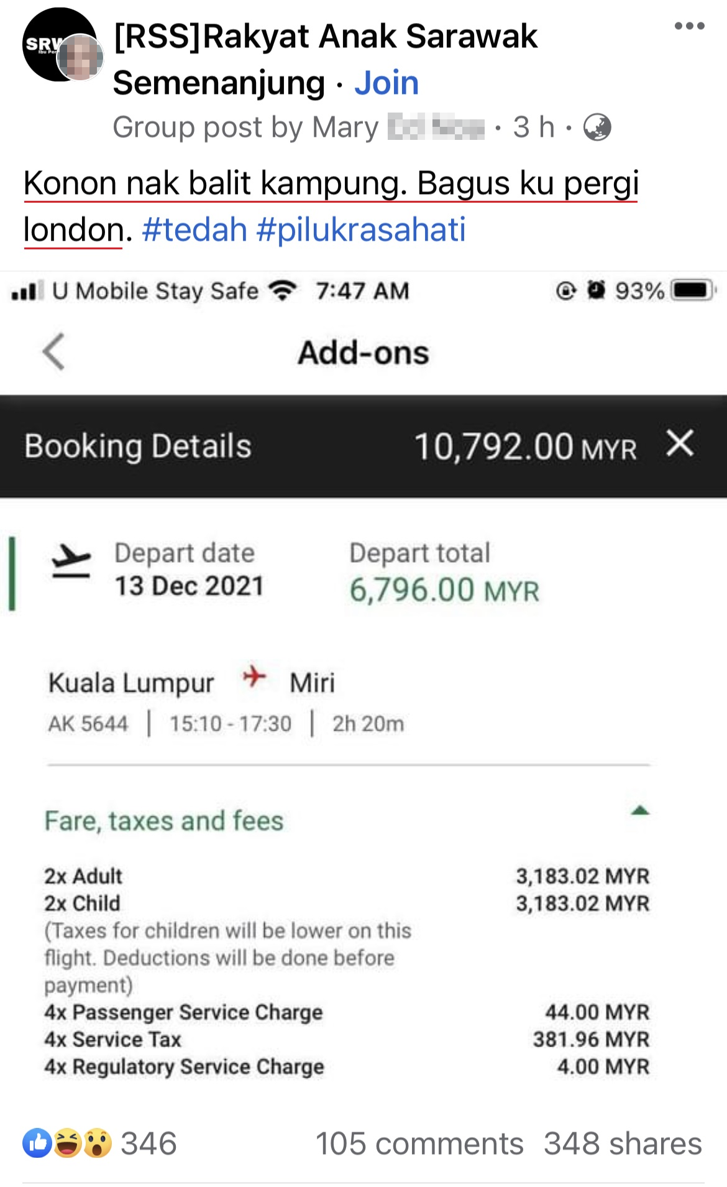Tap the red airplane route icon
Image resolution: width=727 pixels, height=1187 pixels.
point(254,676)
